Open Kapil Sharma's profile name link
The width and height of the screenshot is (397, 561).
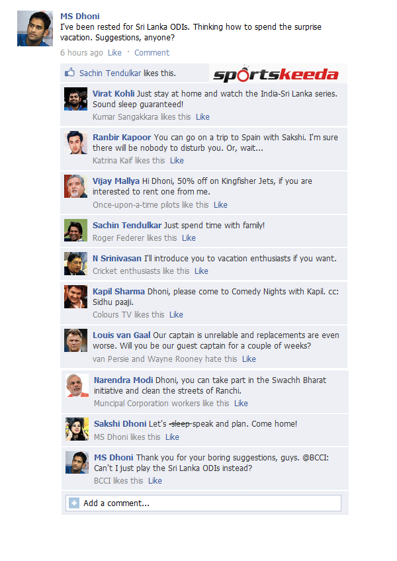118,291
